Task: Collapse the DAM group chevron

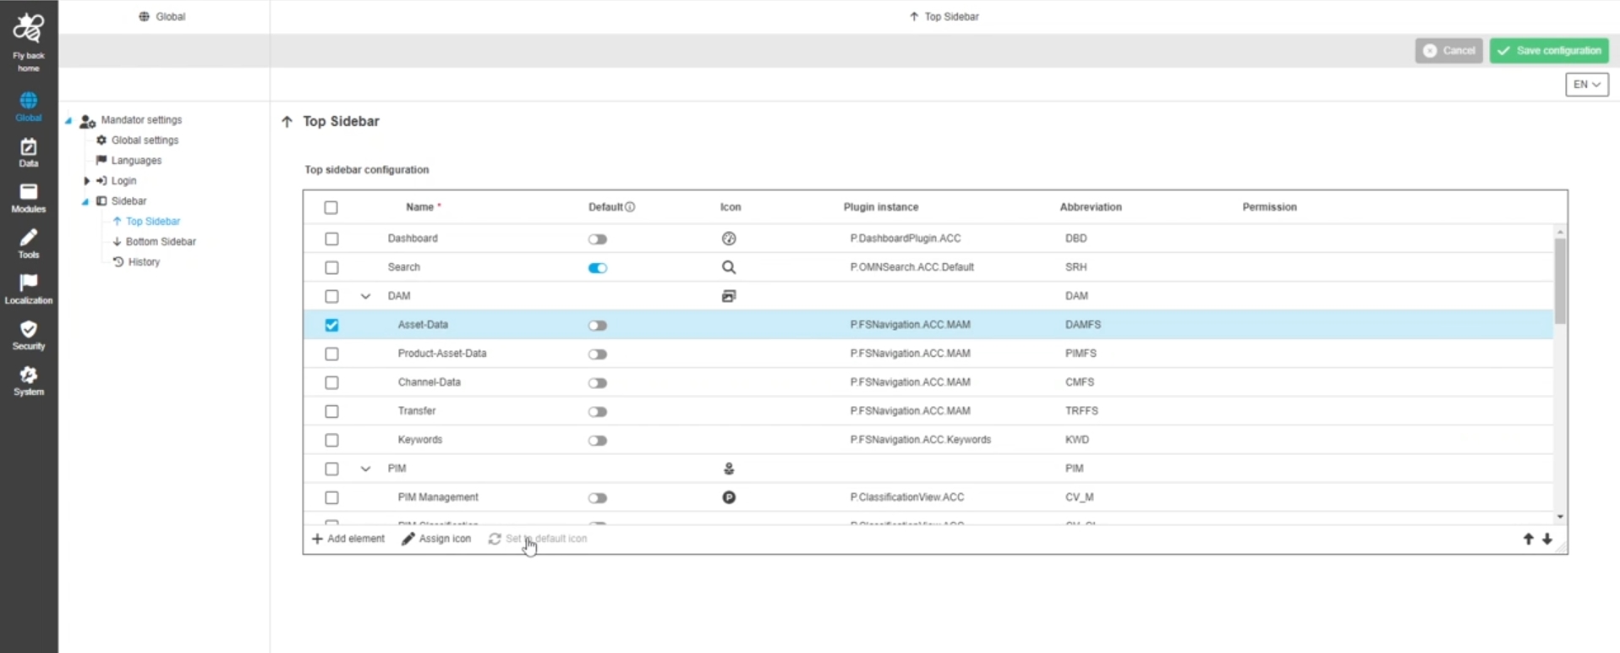Action: point(365,296)
